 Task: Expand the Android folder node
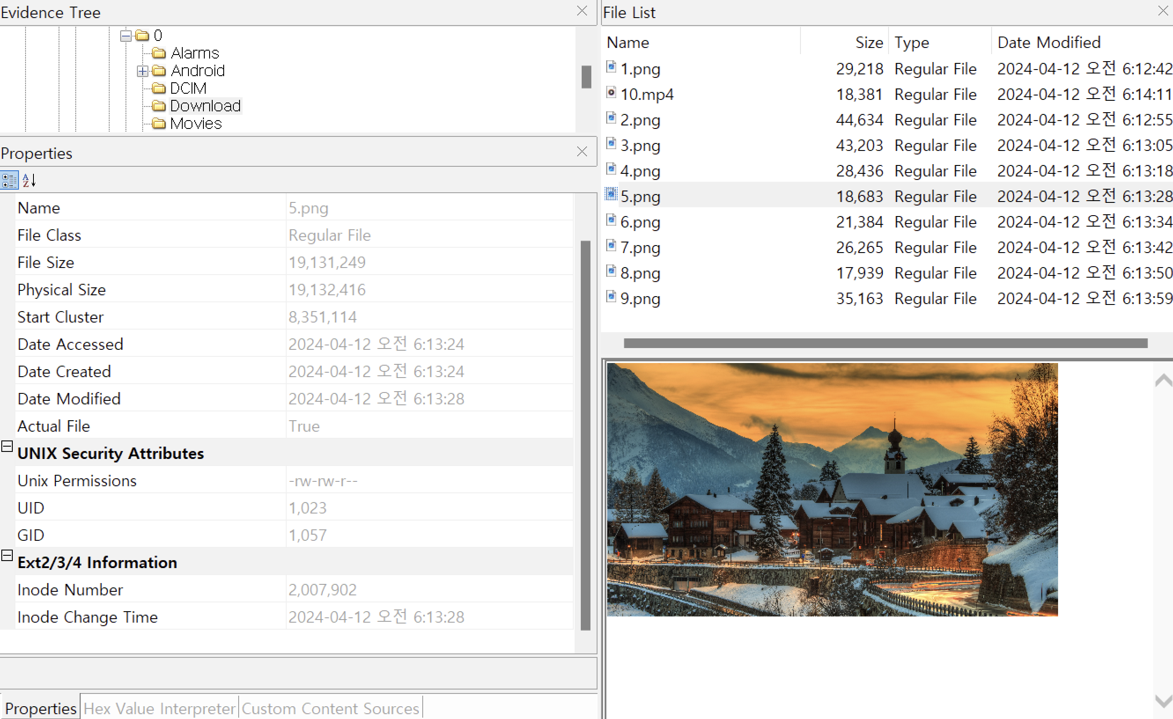pos(142,71)
